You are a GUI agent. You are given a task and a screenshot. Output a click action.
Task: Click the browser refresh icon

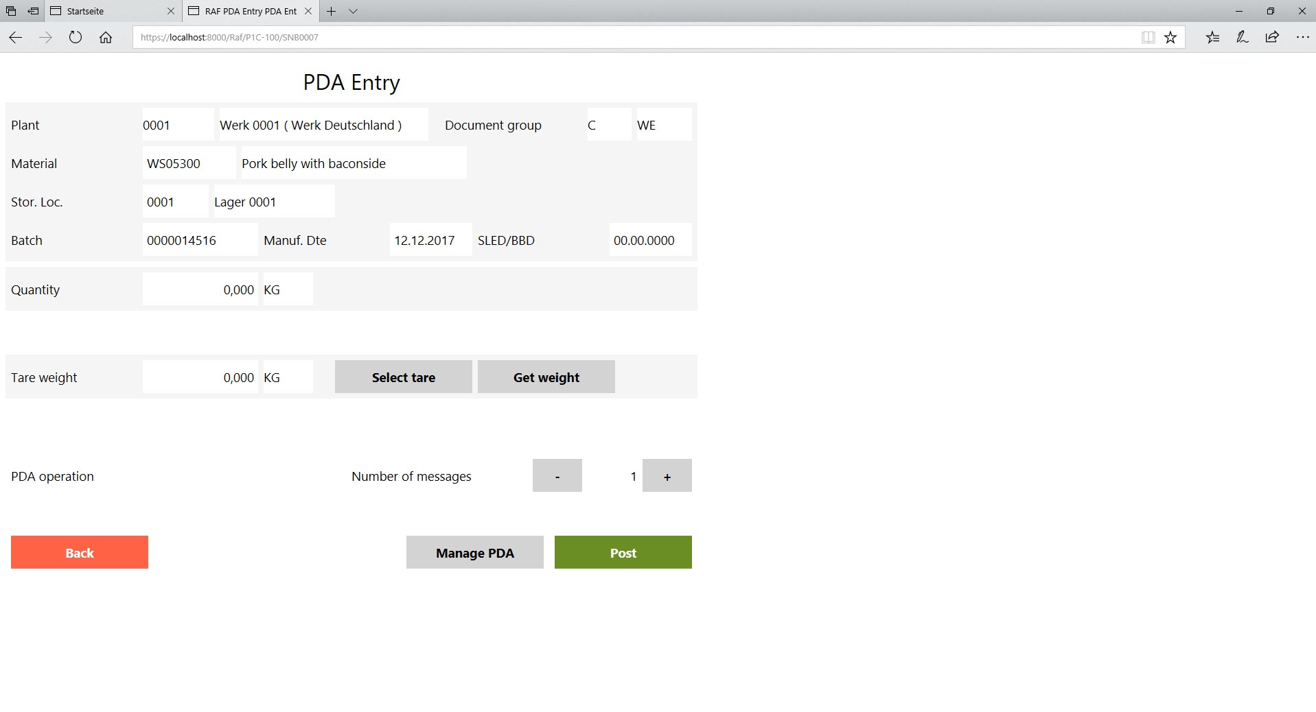[x=76, y=38]
